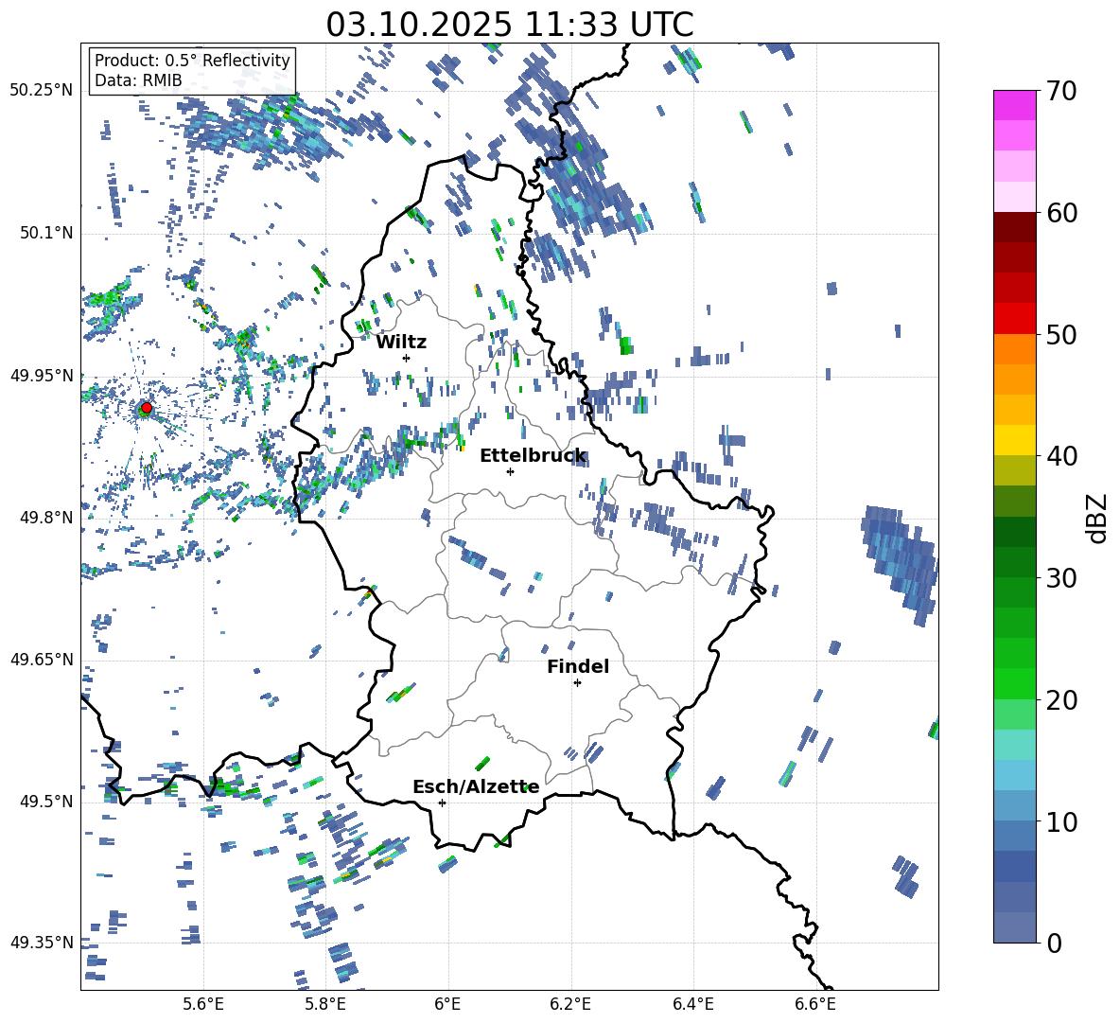Click the longitude label 6.6°E
The image size is (1120, 1023).
[815, 1004]
